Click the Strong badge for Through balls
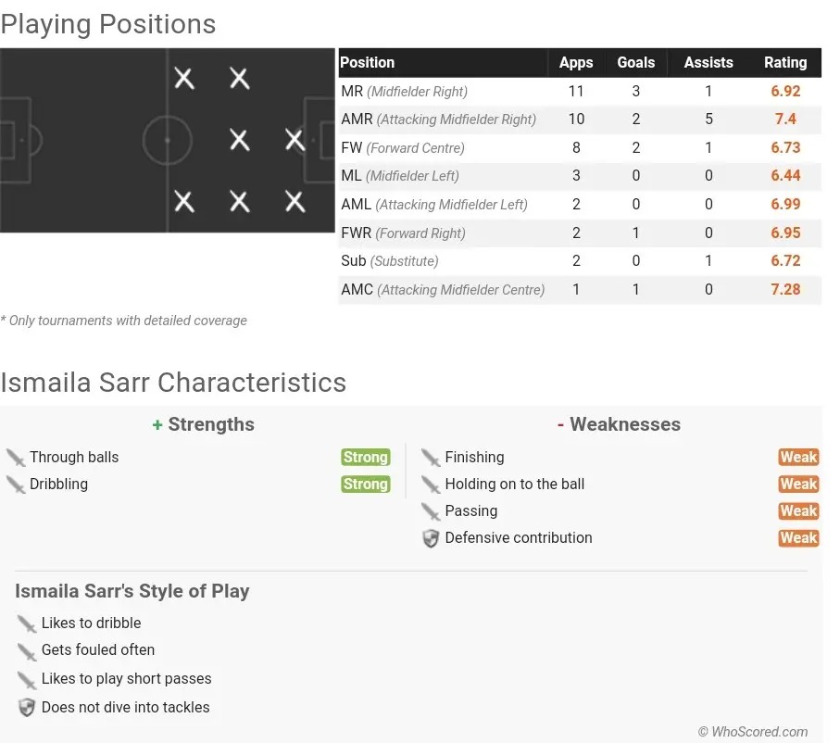 [365, 458]
